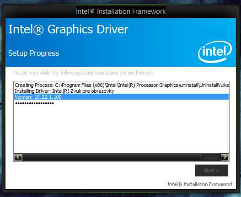Select the 'Creating Process: C:\Program Files (x86)' line
This screenshot has height=197, width=241.
click(122, 85)
